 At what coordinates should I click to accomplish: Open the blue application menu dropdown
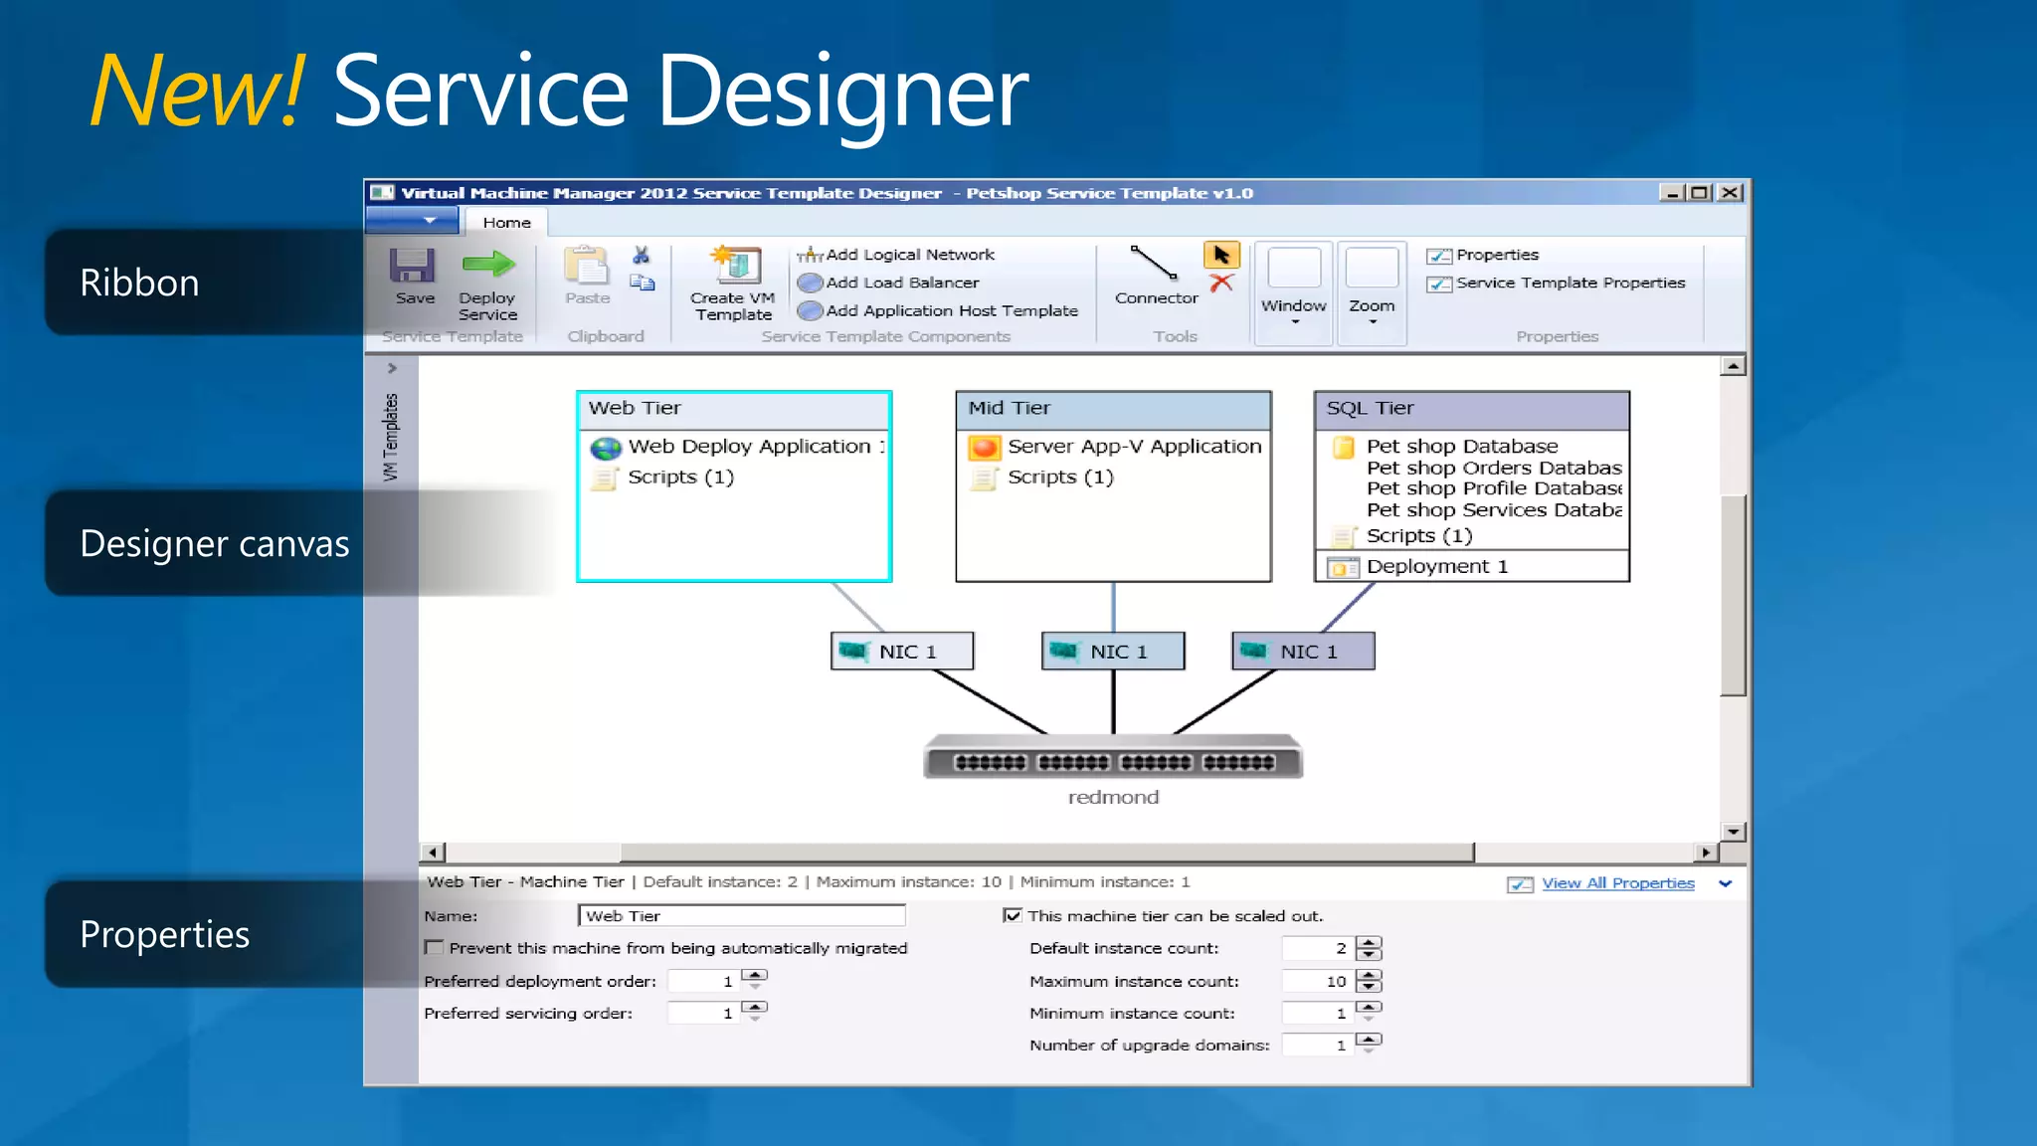coord(413,220)
